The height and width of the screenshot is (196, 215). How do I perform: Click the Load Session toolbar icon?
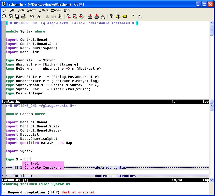click(x=90, y=17)
